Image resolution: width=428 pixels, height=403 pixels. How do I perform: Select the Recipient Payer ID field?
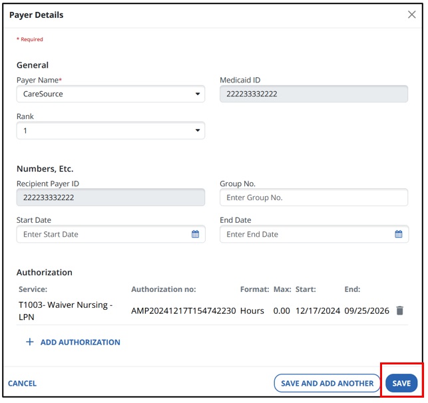tap(110, 198)
